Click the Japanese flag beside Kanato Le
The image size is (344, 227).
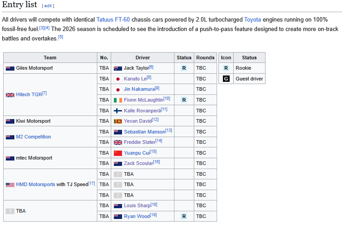(x=118, y=79)
